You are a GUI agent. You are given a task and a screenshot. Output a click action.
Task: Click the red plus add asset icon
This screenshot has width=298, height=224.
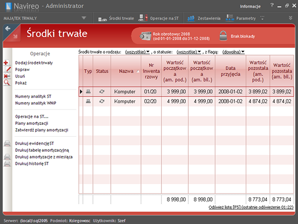tap(6, 63)
